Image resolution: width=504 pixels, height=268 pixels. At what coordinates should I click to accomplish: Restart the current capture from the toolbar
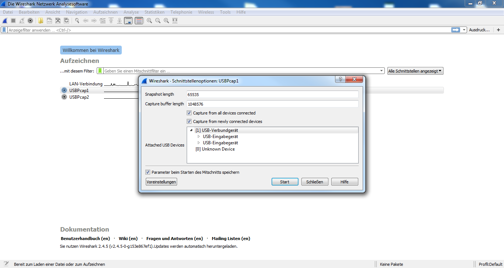click(x=22, y=21)
